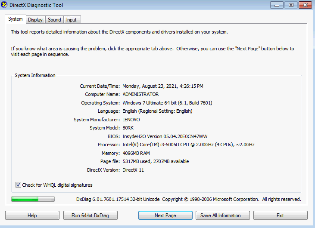Click Run 64-bit DxDiag
This screenshot has height=228, width=315.
(90, 216)
